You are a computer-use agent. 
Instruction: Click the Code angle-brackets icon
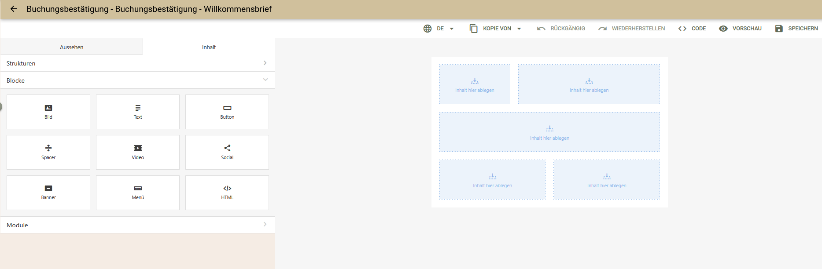(682, 29)
